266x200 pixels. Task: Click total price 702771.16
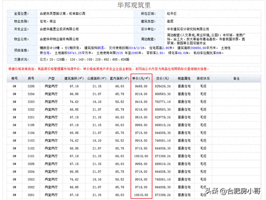pyautogui.click(x=162, y=102)
